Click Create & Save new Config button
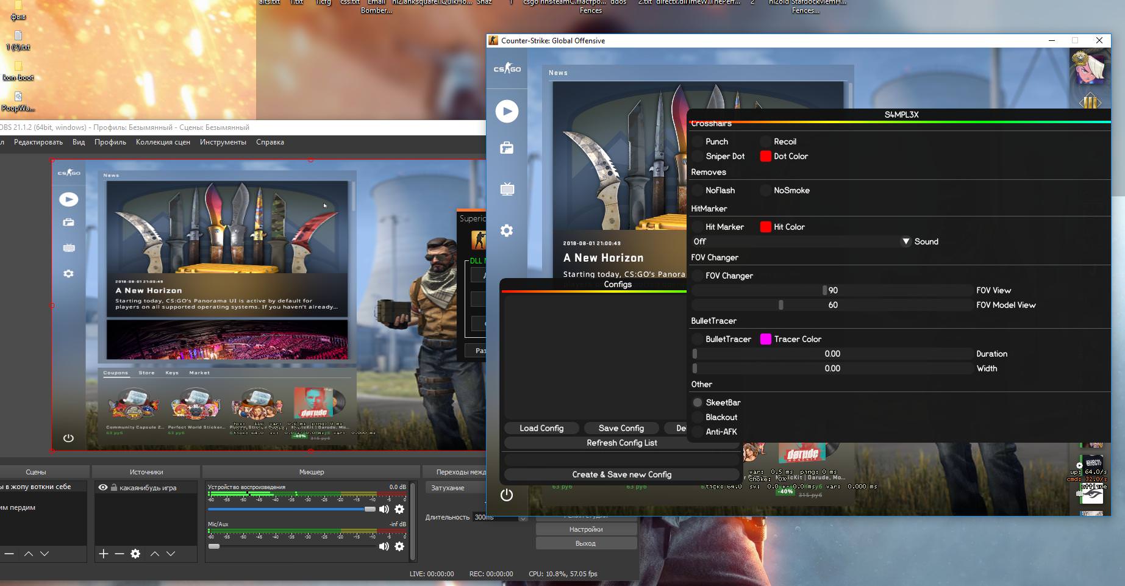 pos(622,474)
